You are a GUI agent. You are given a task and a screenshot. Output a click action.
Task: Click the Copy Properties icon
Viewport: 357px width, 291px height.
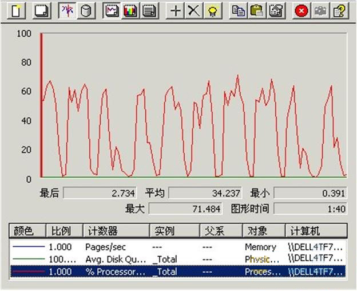(238, 11)
